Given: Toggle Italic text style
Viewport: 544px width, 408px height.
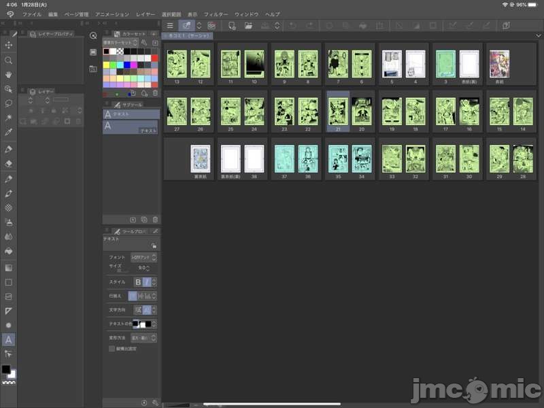Looking at the screenshot, I should click(147, 282).
